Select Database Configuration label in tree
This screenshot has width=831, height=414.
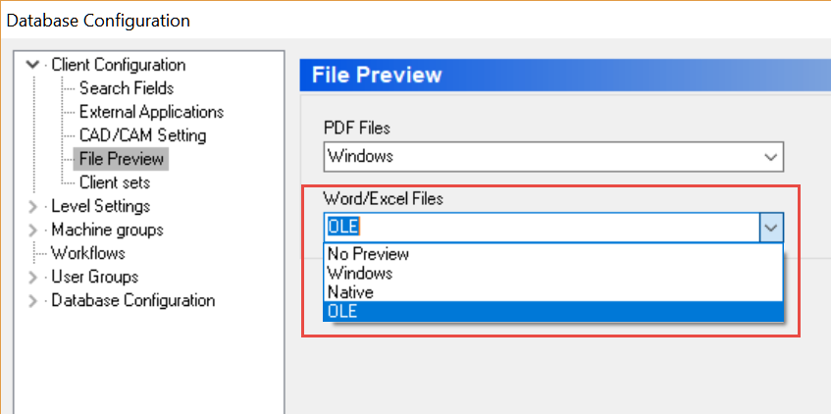coord(133,300)
